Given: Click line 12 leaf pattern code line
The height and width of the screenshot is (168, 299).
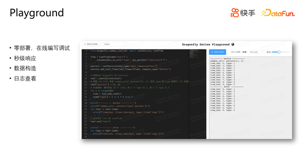Looking at the screenshot, I should pos(106,84).
